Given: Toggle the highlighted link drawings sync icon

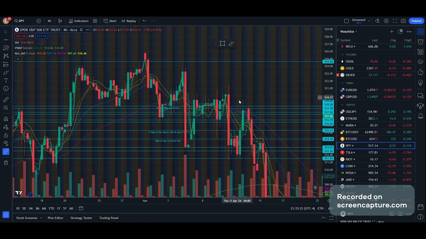Looking at the screenshot, I should tap(6, 152).
